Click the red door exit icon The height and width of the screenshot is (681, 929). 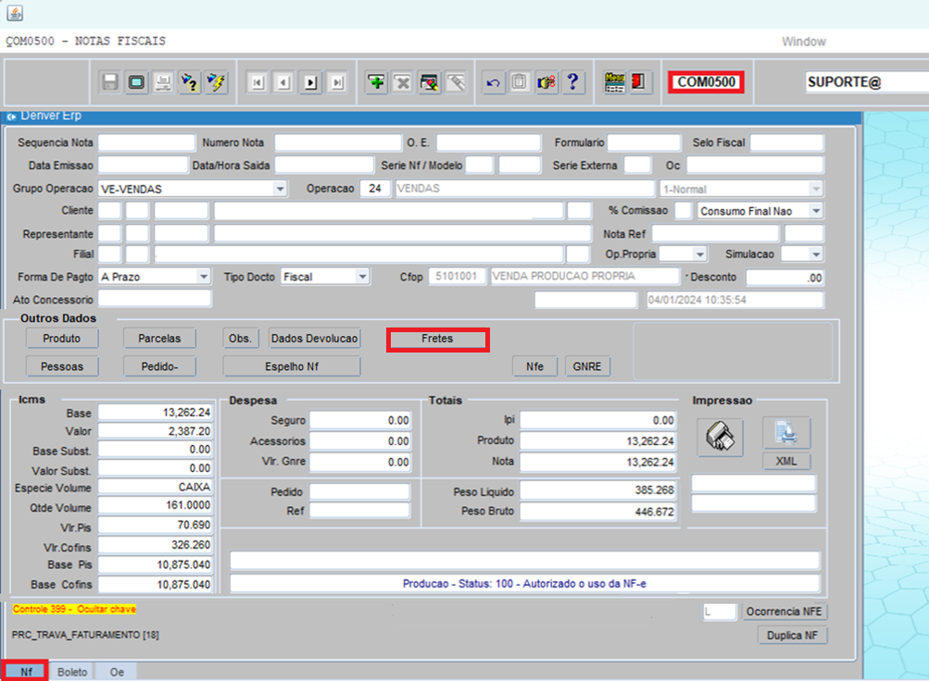coord(639,82)
